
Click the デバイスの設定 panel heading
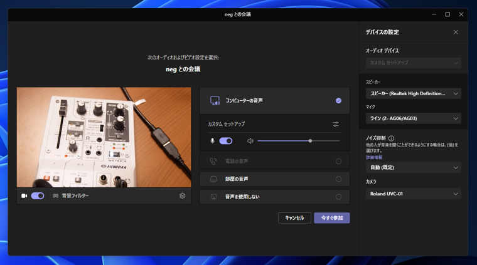tap(382, 32)
